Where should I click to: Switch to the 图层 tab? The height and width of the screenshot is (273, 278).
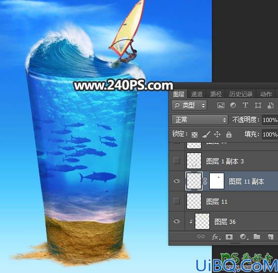(179, 94)
